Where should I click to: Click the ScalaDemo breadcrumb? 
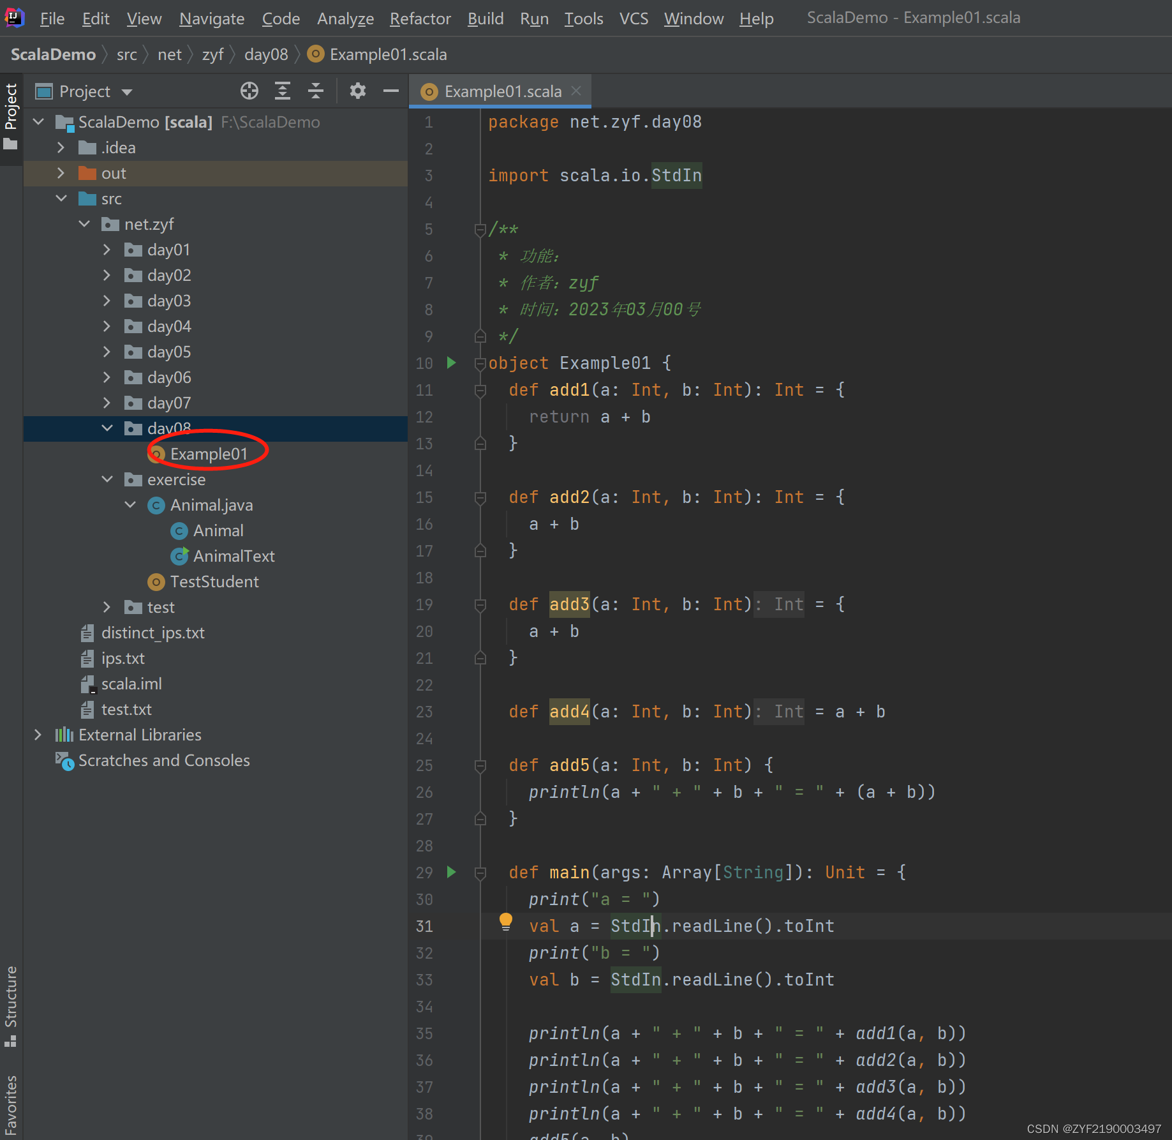coord(53,54)
